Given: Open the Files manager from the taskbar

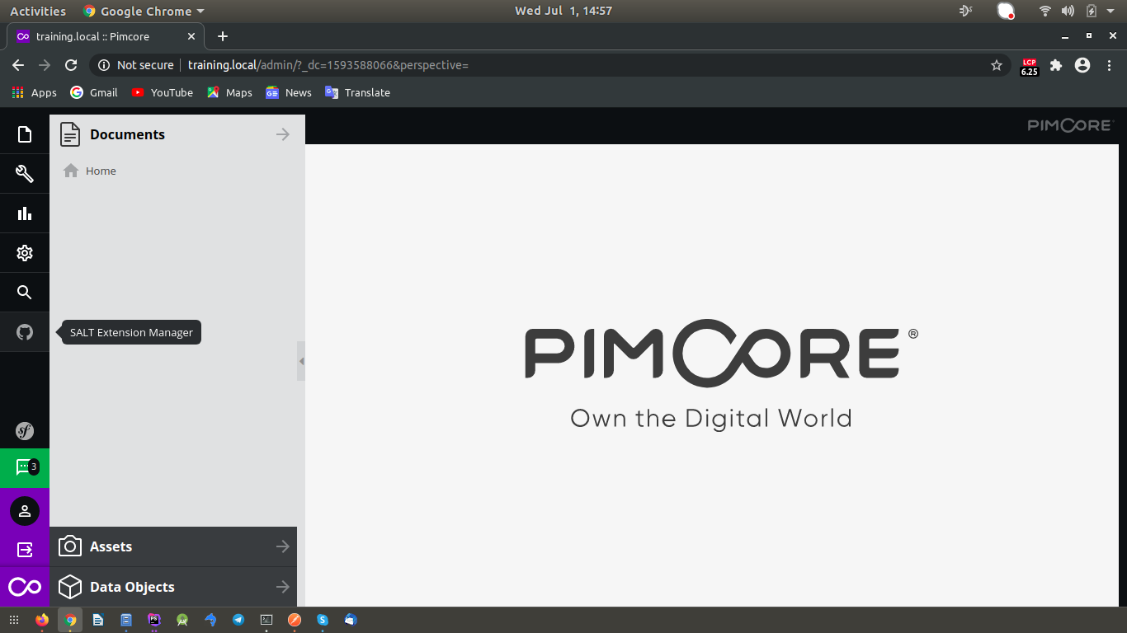Looking at the screenshot, I should (126, 620).
